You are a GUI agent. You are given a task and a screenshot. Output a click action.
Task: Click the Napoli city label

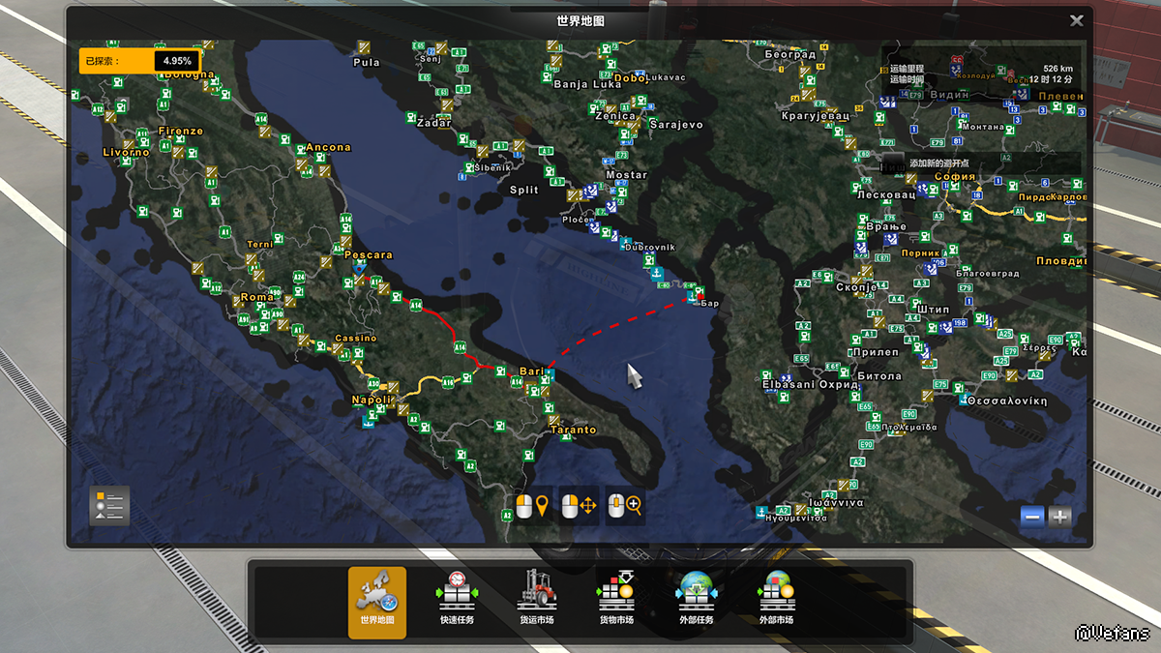[x=372, y=400]
